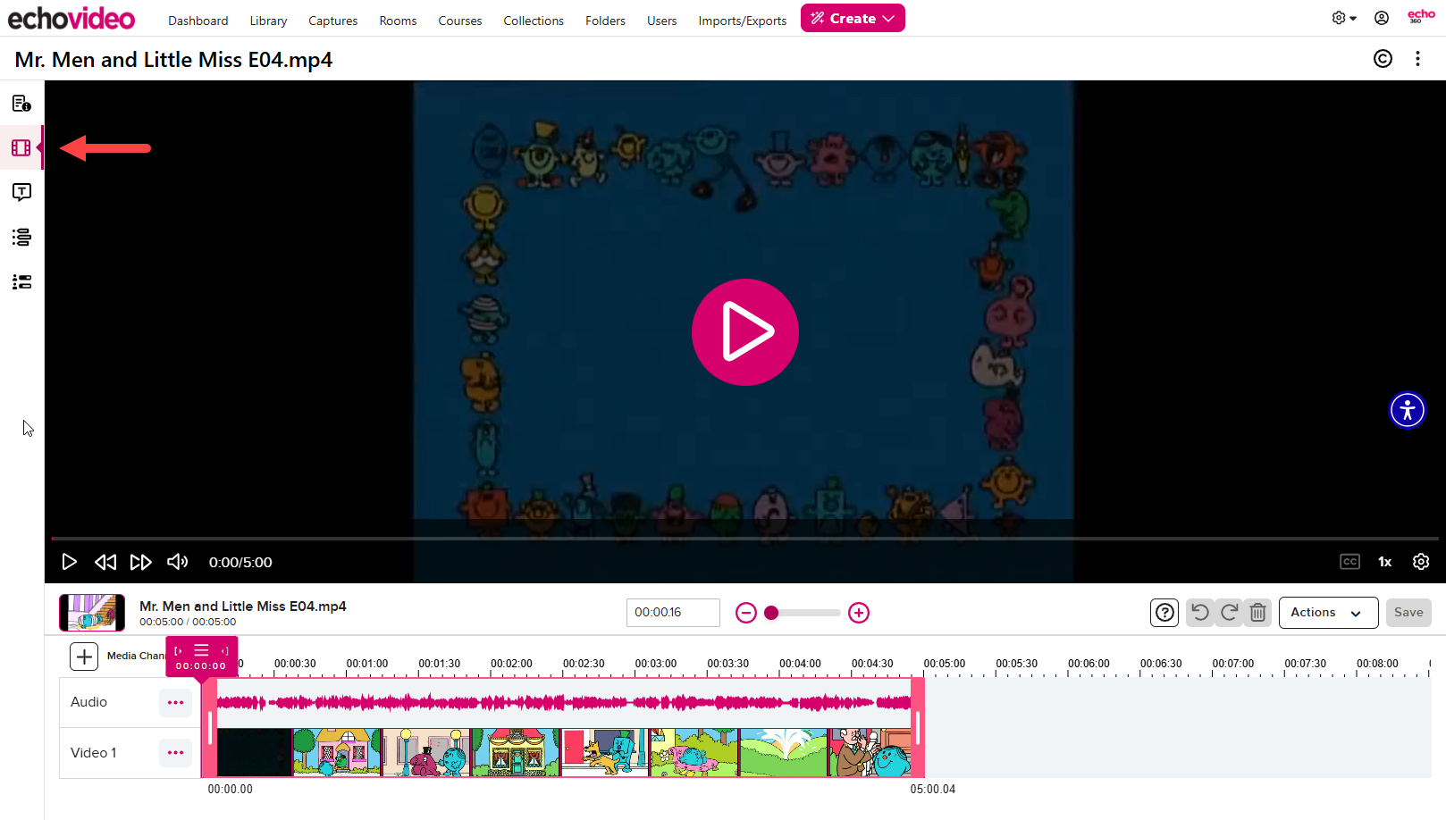1446x820 pixels.
Task: Open the Library menu
Action: pyautogui.click(x=268, y=21)
